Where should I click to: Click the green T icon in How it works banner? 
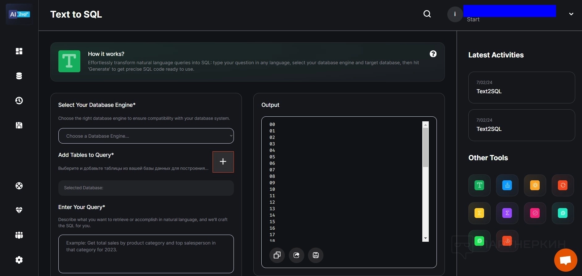click(69, 61)
